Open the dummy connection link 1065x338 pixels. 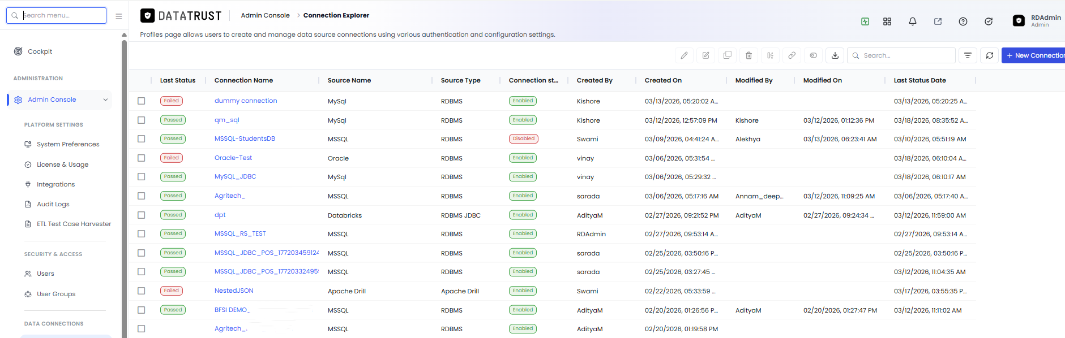coord(246,101)
